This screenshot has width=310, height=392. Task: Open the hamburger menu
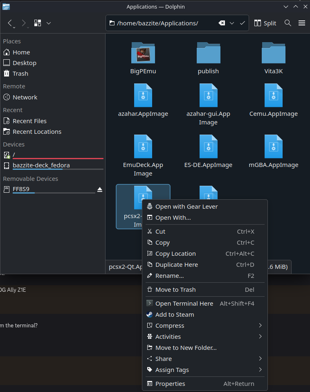coord(302,23)
